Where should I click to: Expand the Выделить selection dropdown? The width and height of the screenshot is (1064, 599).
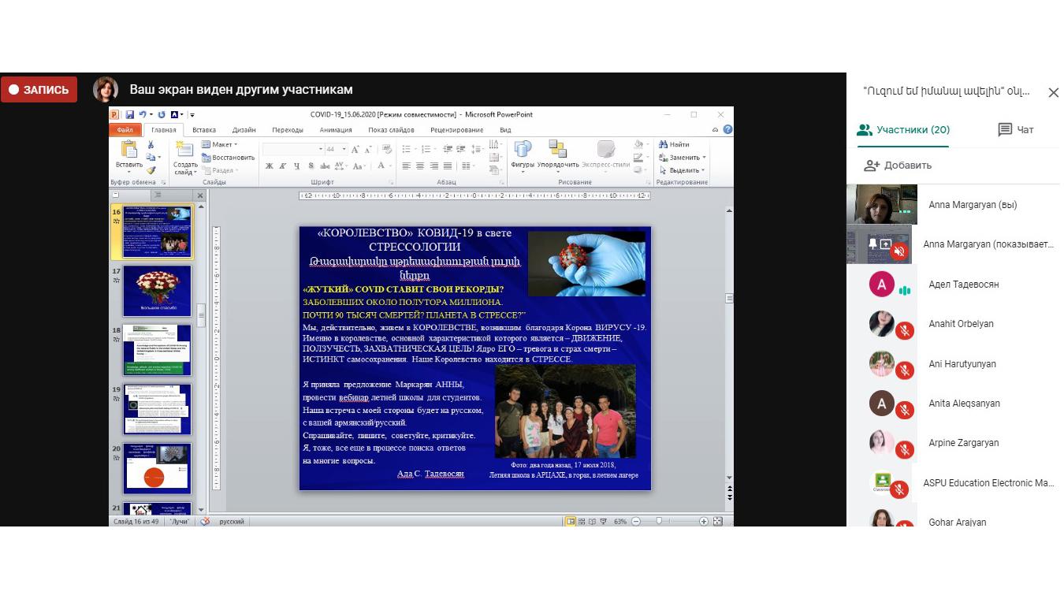point(683,170)
